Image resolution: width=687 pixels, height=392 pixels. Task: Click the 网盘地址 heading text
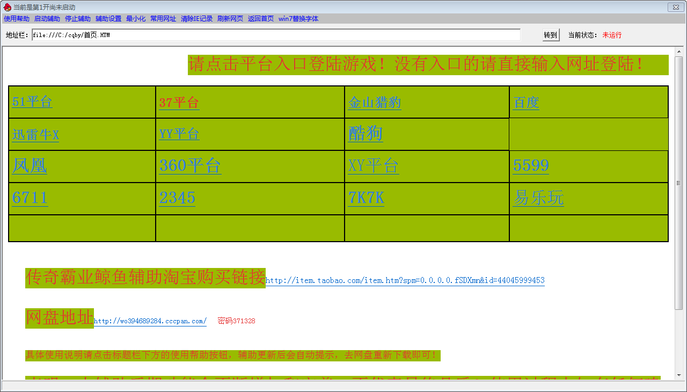(60, 318)
